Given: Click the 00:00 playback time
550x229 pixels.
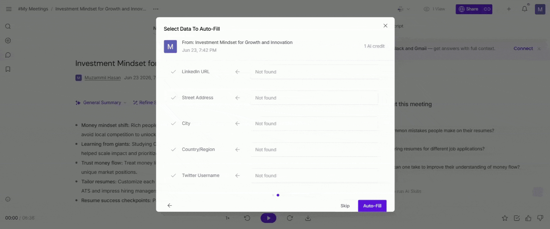Looking at the screenshot, I should coord(11,218).
